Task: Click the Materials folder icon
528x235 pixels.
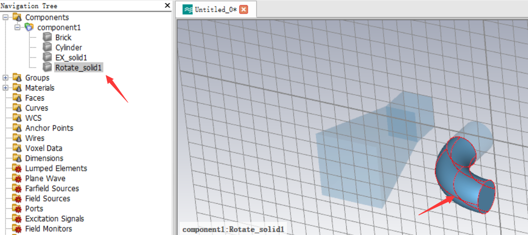Action: click(17, 88)
